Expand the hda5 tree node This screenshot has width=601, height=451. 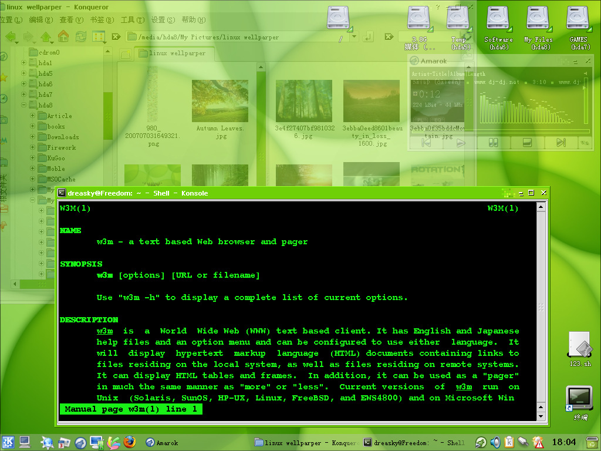click(23, 73)
